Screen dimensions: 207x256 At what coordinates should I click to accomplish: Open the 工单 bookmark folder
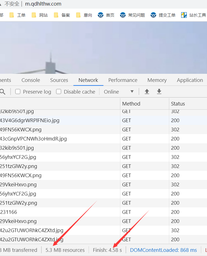point(18,15)
